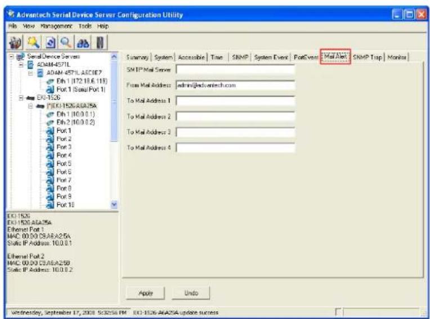Image resolution: width=430 pixels, height=319 pixels.
Task: Click 'Ethernet Port 2' in info panel
Action: (x=26, y=256)
